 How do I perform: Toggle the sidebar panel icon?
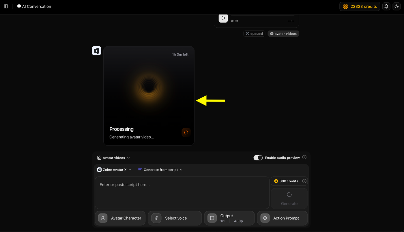[6, 6]
